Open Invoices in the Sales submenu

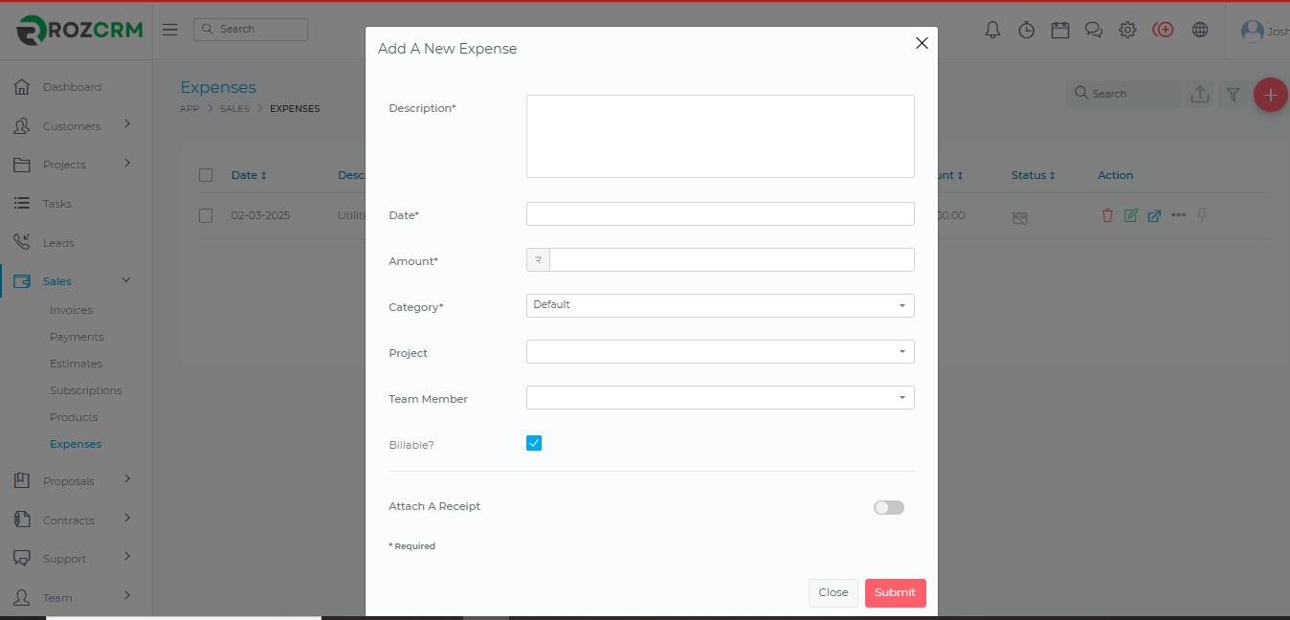click(x=71, y=310)
